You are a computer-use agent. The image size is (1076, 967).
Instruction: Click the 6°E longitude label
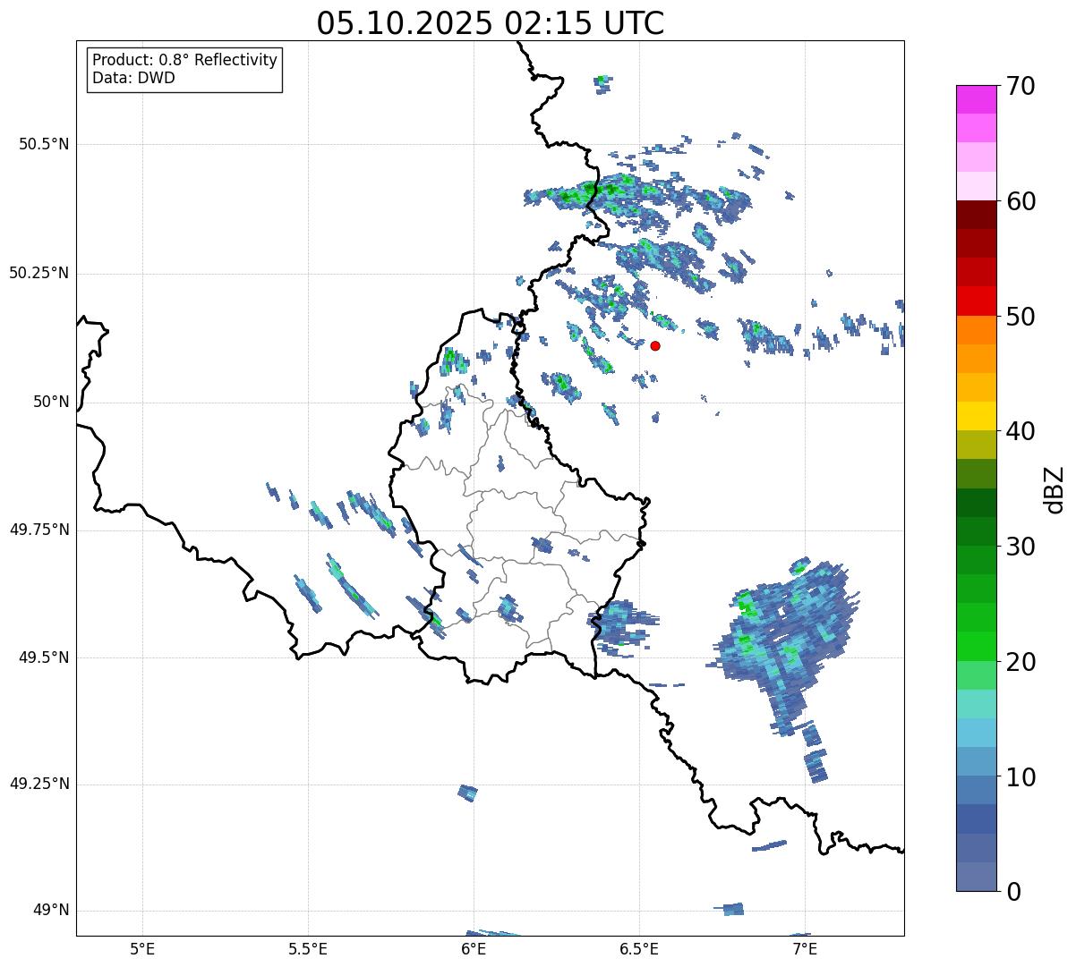coord(474,948)
